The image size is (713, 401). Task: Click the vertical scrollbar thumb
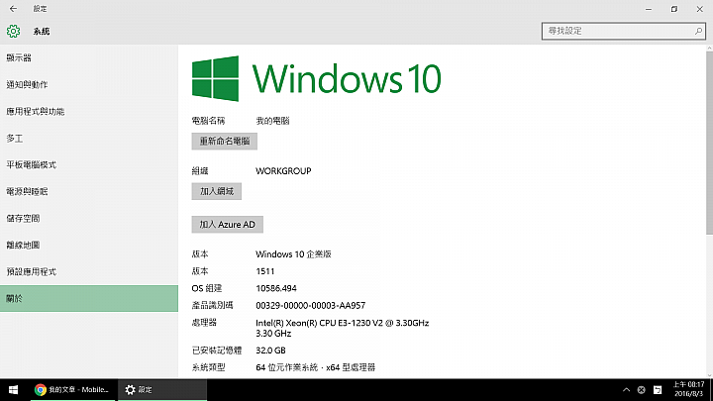coord(709,144)
